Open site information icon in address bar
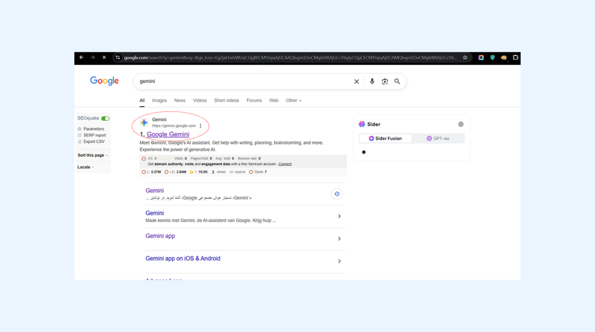Viewport: 595px width, 332px height. click(117, 57)
